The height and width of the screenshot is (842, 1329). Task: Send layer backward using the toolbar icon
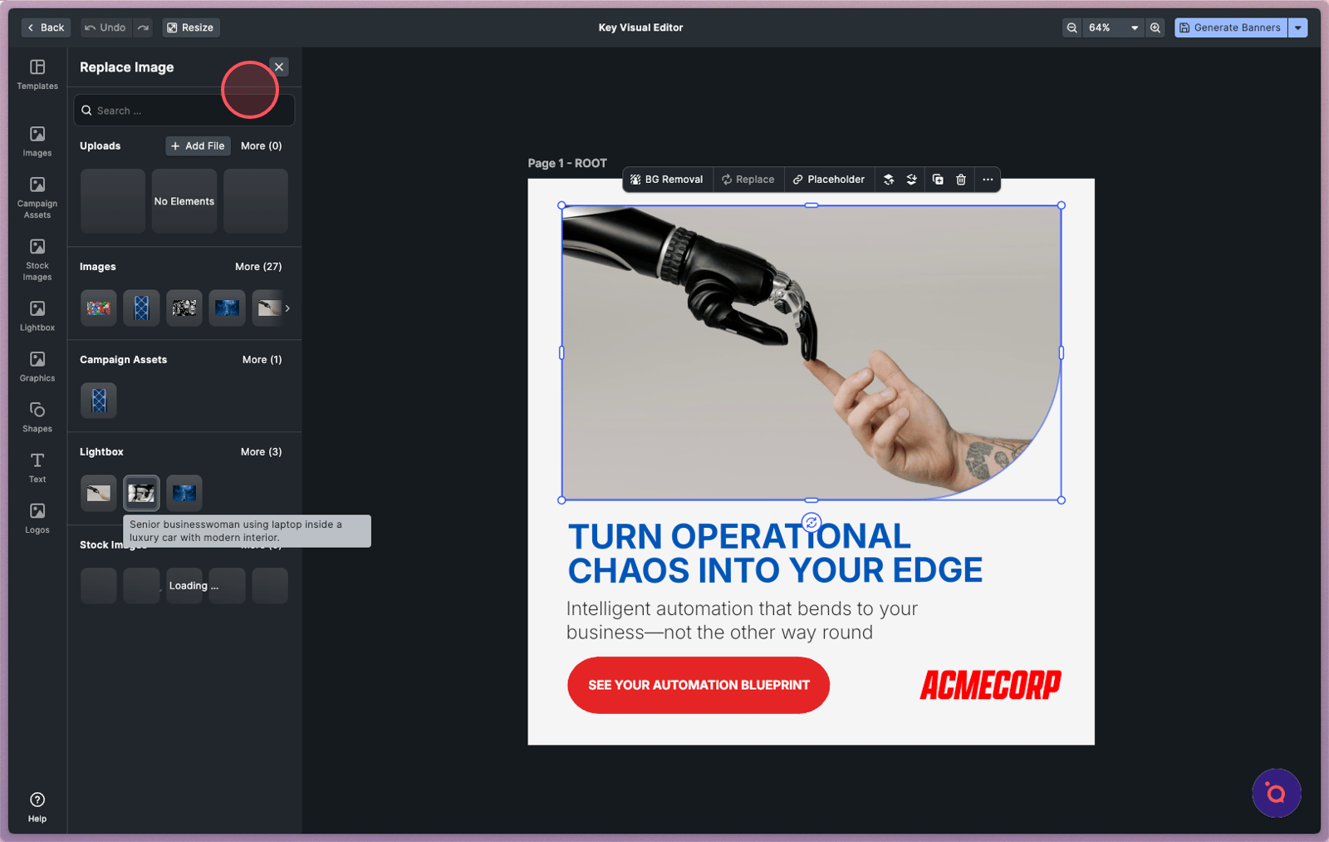(x=912, y=180)
